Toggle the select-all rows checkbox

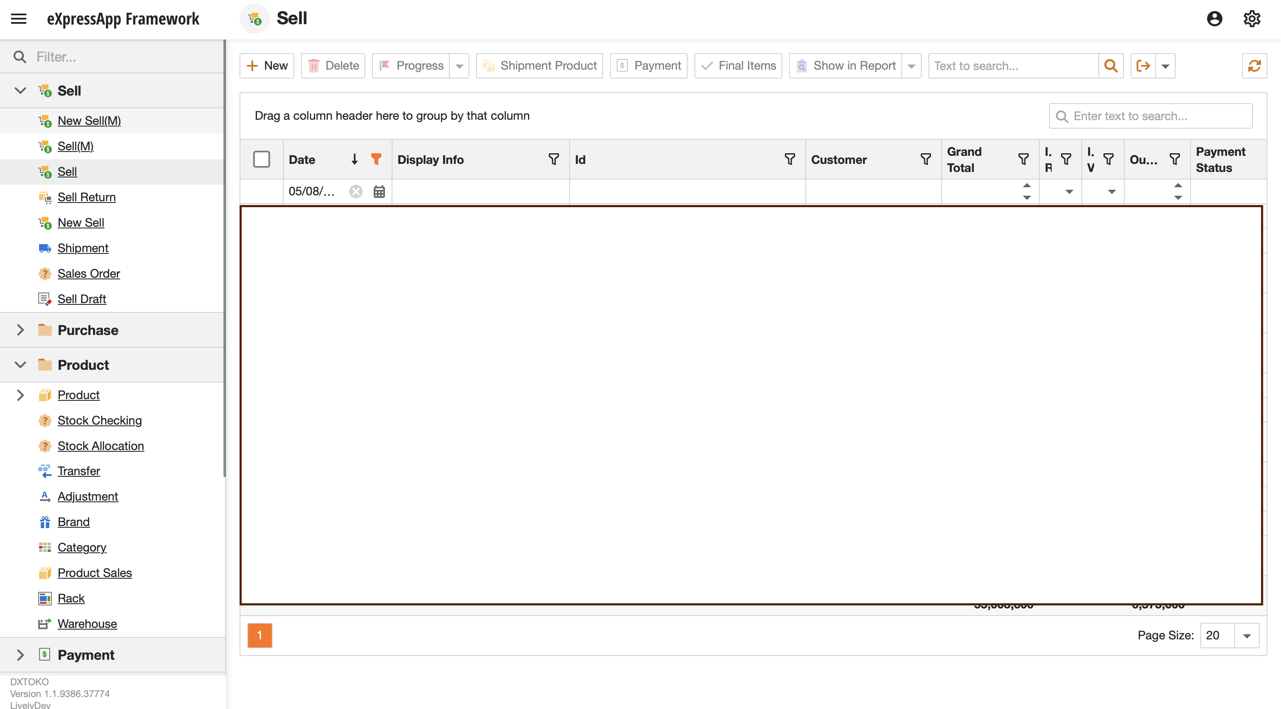tap(262, 159)
